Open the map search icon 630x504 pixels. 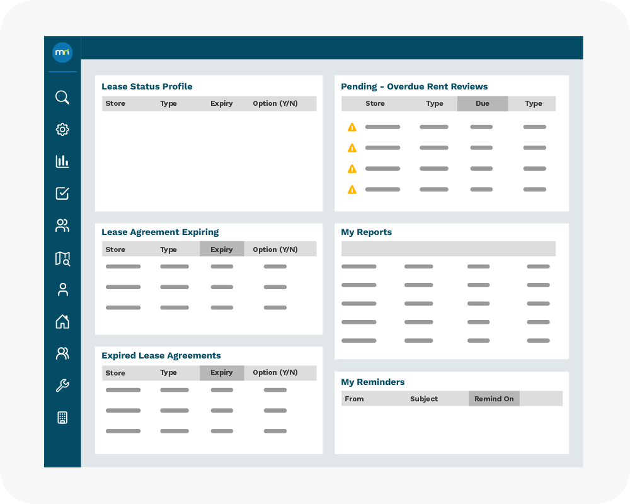click(62, 258)
